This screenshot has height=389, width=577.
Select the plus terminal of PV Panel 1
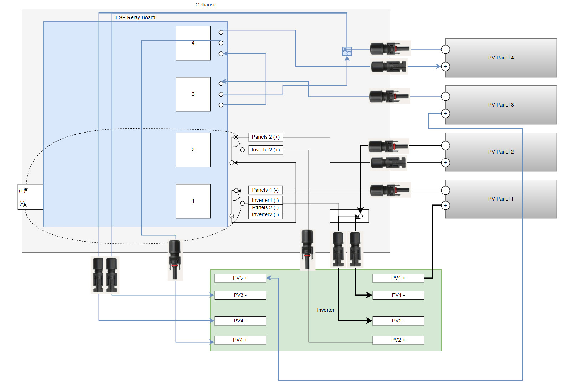445,206
